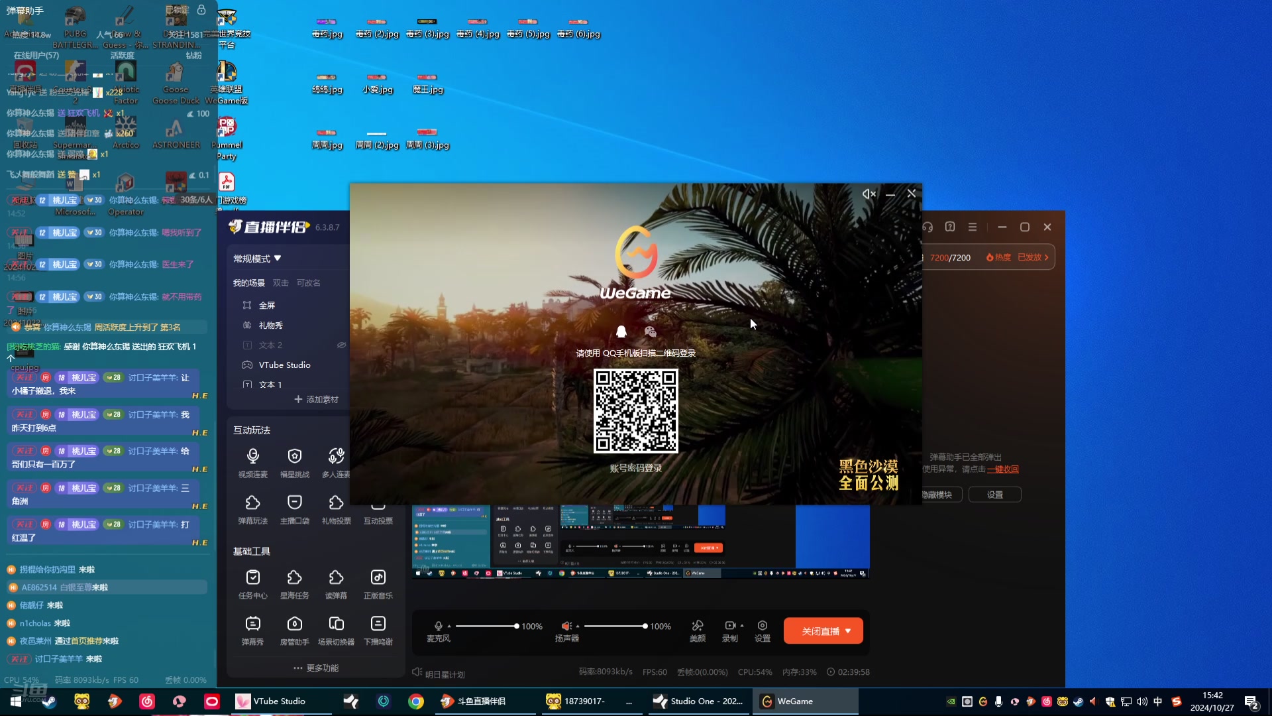Image resolution: width=1272 pixels, height=716 pixels.
Task: Expand recording options arrow
Action: pyautogui.click(x=742, y=626)
